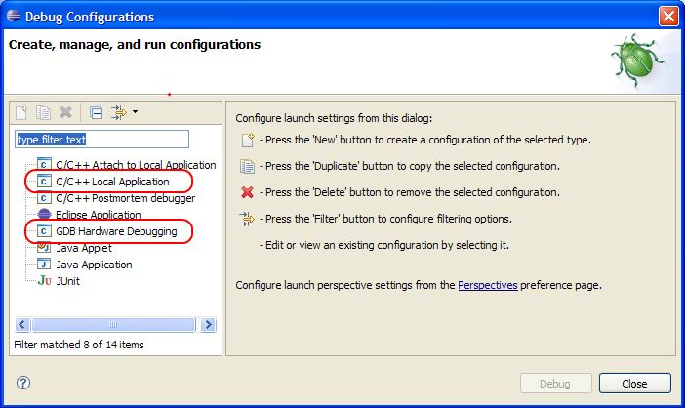Choose the C/C++ Postmortem debugger entry
The width and height of the screenshot is (685, 408).
pos(116,198)
